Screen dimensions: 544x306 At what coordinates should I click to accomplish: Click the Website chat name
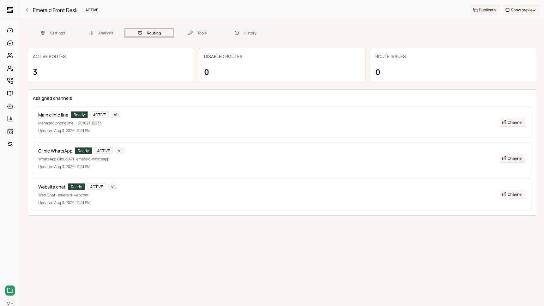[x=52, y=187]
